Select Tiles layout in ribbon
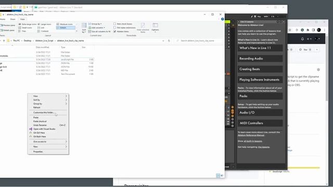 [22, 31]
